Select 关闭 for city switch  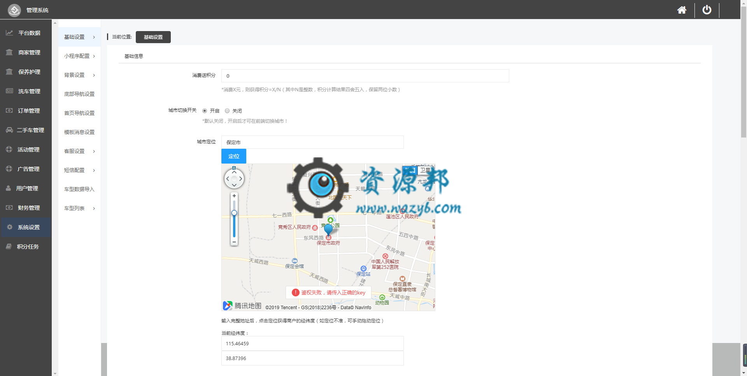point(227,111)
